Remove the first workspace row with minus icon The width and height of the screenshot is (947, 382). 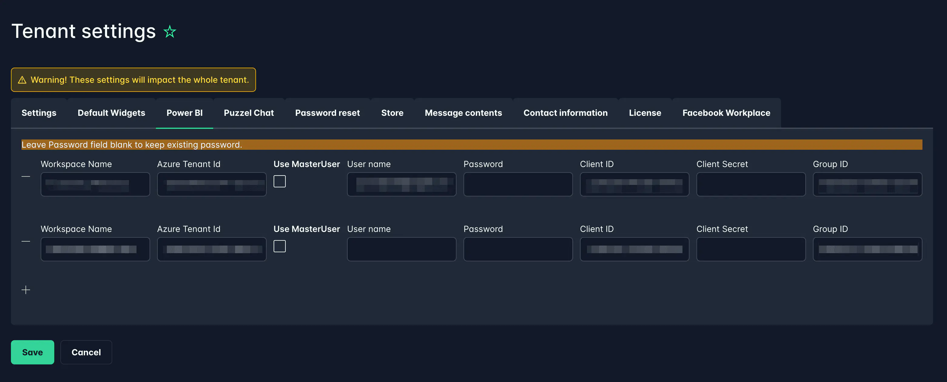tap(26, 177)
